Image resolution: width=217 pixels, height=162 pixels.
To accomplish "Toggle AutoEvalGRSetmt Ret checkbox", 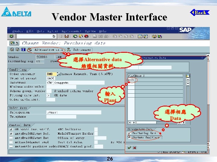I will coord(11,138).
